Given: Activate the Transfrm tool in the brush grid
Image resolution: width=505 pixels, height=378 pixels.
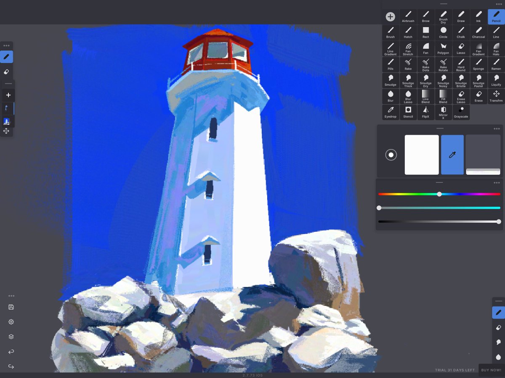Looking at the screenshot, I should coord(496,97).
